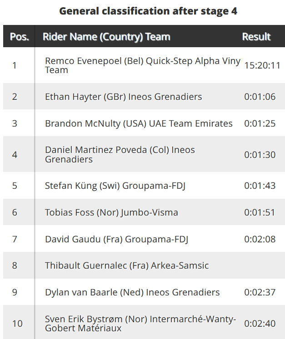
Task: Click position number 5 cell
Action: (15, 186)
